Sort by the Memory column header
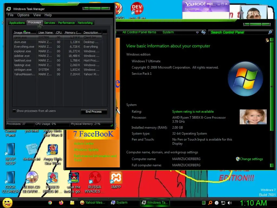The image size is (277, 208). click(72, 32)
